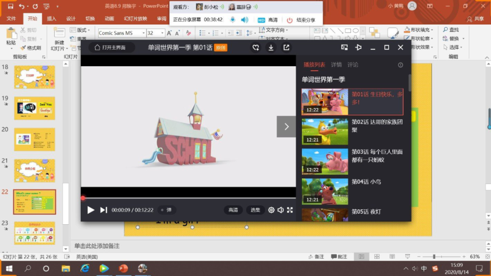Select episode 第02话 达哥的家族团聚
The width and height of the screenshot is (491, 276).
352,132
